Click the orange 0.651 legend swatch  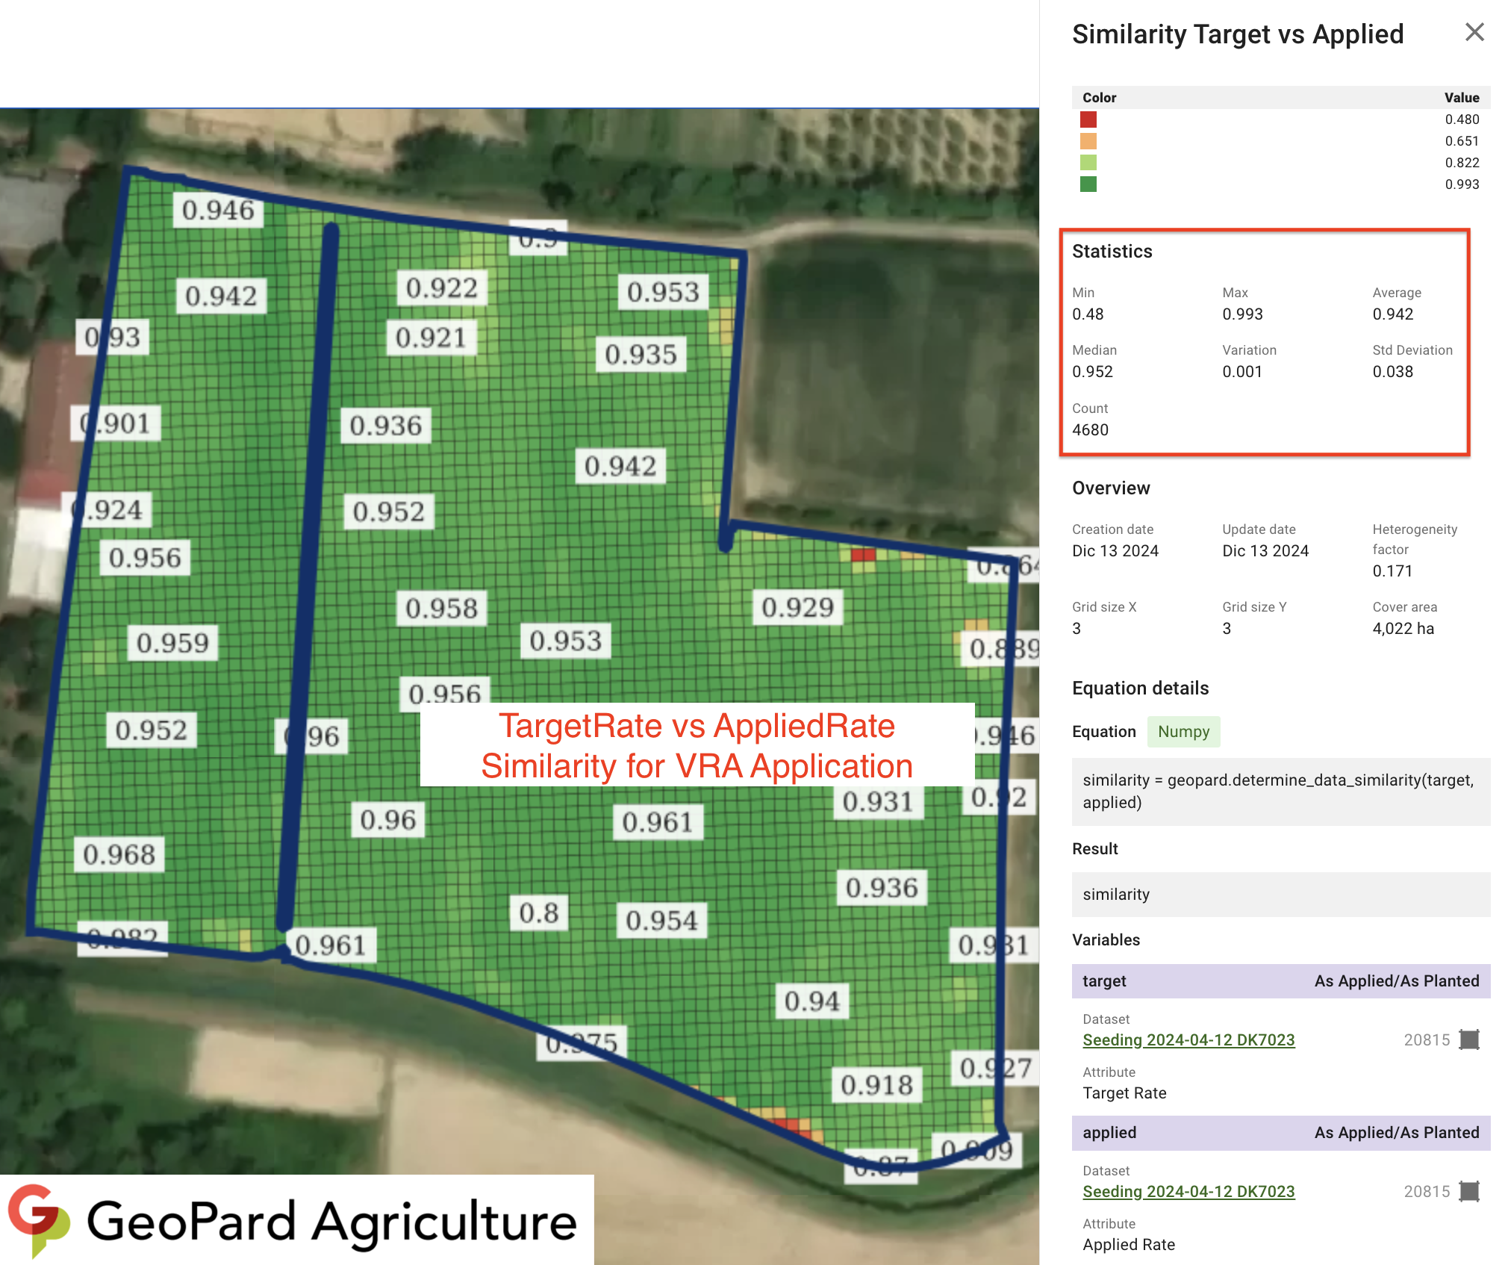coord(1088,141)
